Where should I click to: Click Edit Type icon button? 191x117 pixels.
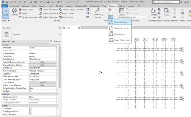[55, 41]
